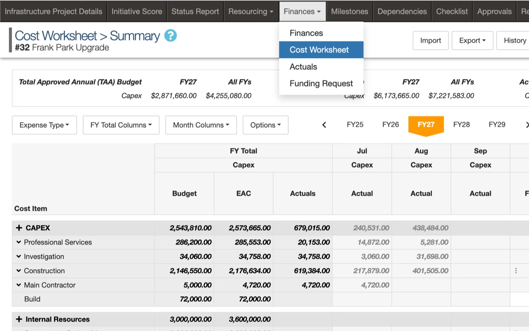Click the Jul month column header

[x=362, y=151]
